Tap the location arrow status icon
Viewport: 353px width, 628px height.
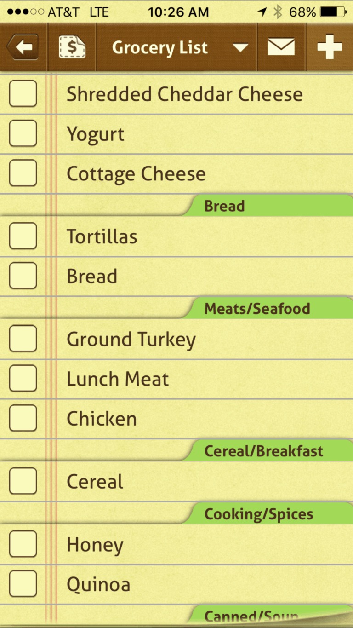pyautogui.click(x=262, y=12)
